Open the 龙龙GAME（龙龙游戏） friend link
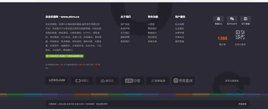The image size is (268, 109). coord(85,104)
